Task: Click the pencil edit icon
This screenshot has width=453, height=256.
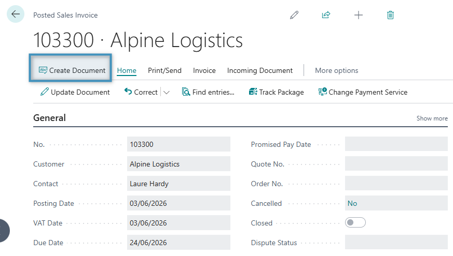Action: [x=294, y=15]
